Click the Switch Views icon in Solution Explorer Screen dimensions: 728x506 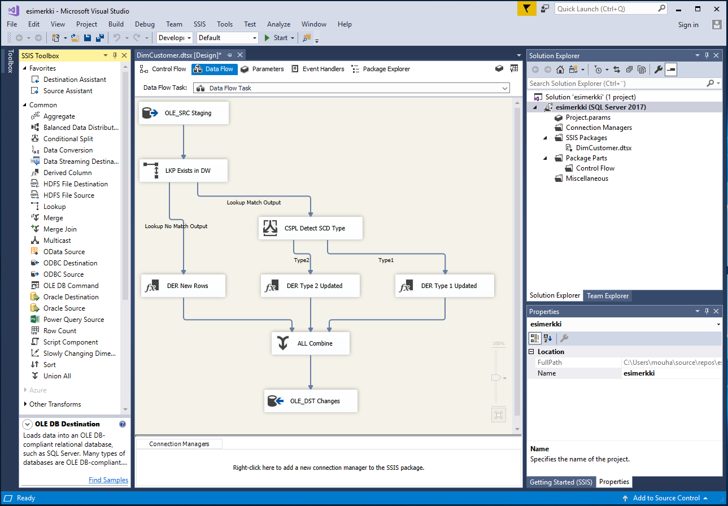(x=574, y=69)
